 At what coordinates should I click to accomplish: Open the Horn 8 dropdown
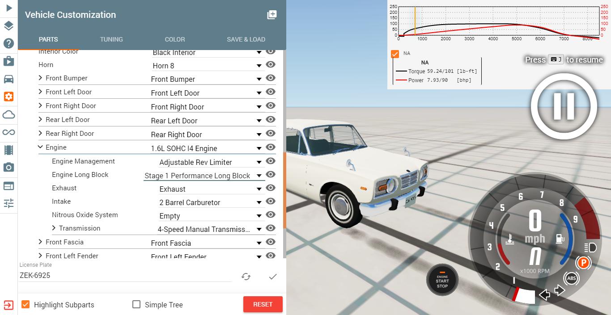(207, 66)
